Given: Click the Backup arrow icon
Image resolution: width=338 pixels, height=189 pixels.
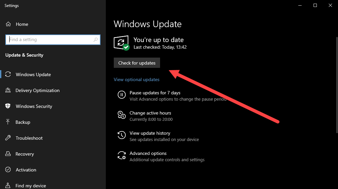Looking at the screenshot, I should click(x=8, y=122).
